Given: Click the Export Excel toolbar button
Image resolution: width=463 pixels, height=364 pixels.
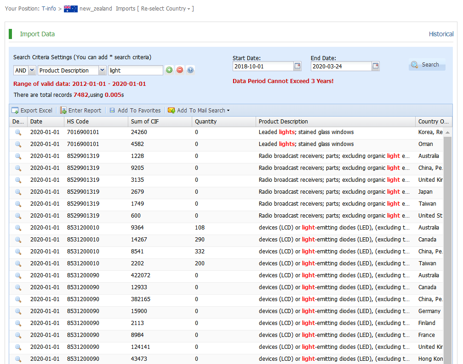Looking at the screenshot, I should tap(32, 111).
